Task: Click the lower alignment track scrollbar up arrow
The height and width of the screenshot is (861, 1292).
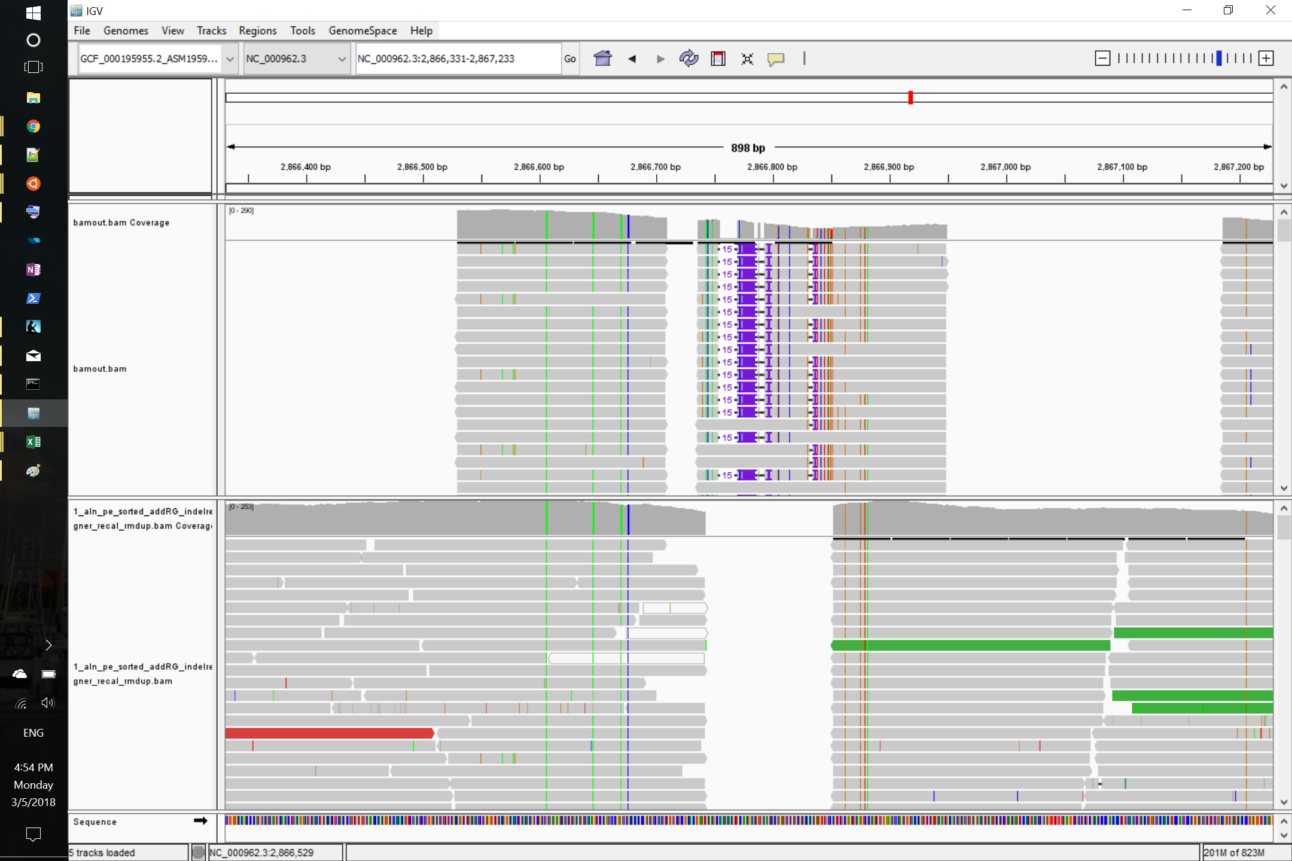Action: click(x=1284, y=508)
